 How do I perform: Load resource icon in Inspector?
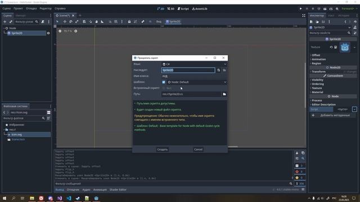pos(317,22)
